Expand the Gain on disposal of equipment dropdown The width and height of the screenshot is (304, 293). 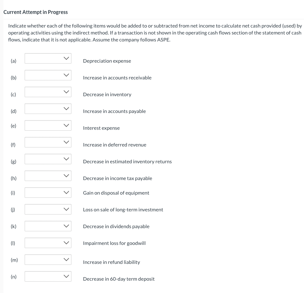coord(48,192)
